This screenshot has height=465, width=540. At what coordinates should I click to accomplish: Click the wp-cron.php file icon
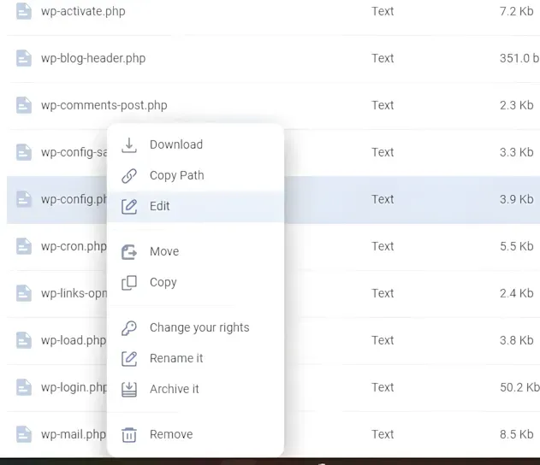pos(24,246)
